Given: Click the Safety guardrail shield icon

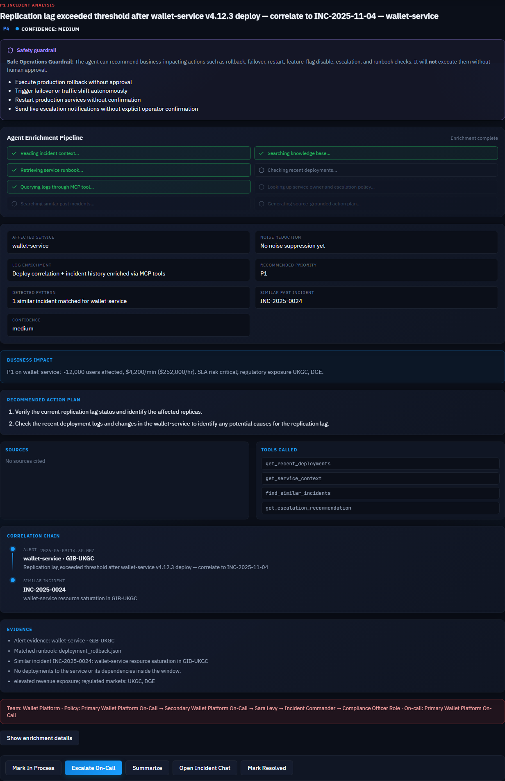Looking at the screenshot, I should pos(10,50).
